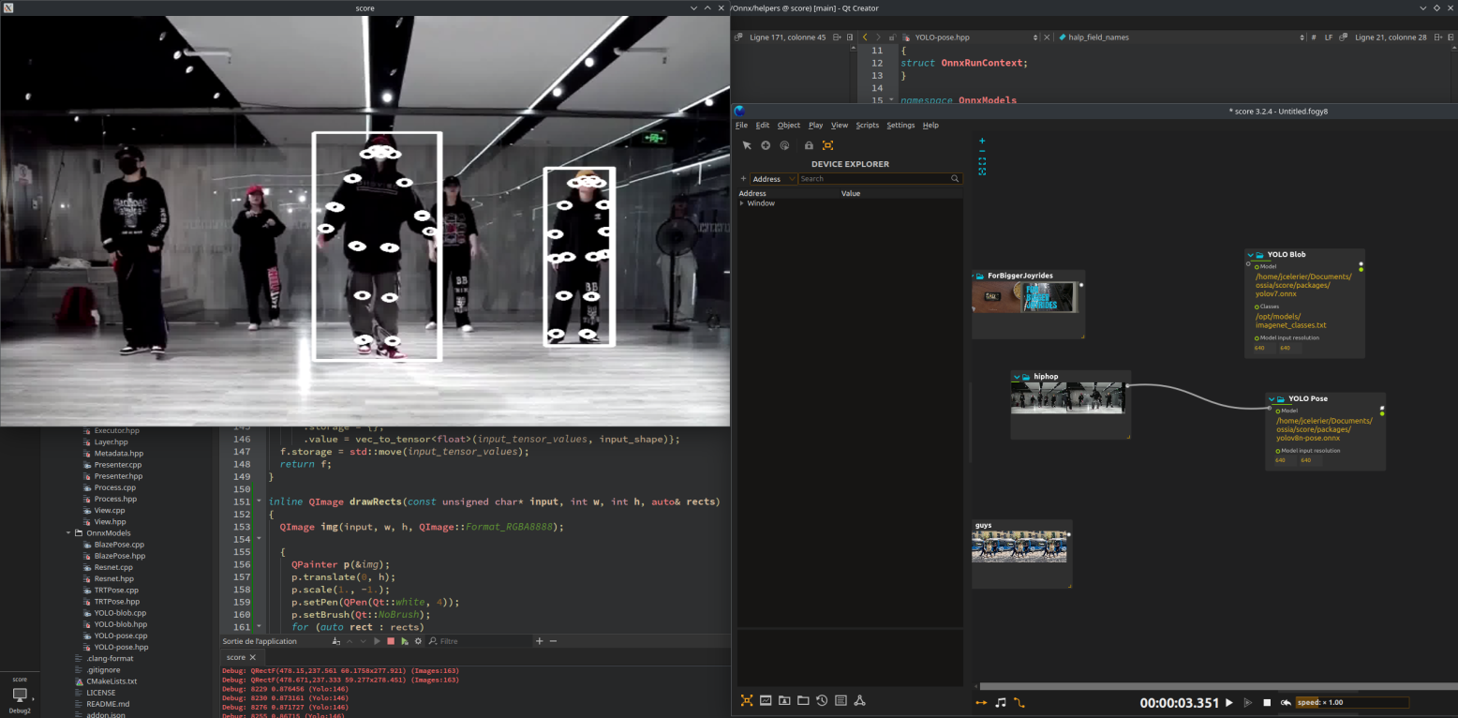Click the greyed play-from-here button
The image size is (1458, 718).
point(1247,702)
